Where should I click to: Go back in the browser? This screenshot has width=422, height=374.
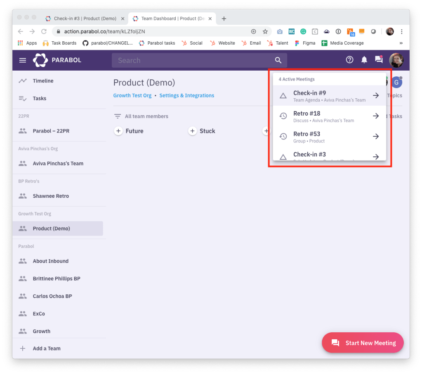(x=21, y=31)
